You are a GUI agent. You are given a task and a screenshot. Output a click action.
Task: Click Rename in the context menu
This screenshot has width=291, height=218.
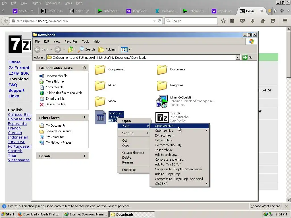click(134, 162)
